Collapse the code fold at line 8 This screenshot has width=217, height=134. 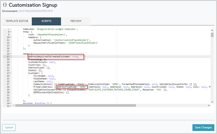coord(11,32)
